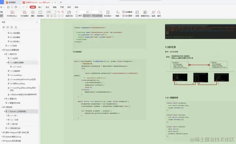Click the 旋转文档 rotate document icon
Image resolution: width=236 pixels, height=144 pixels.
(69, 12)
